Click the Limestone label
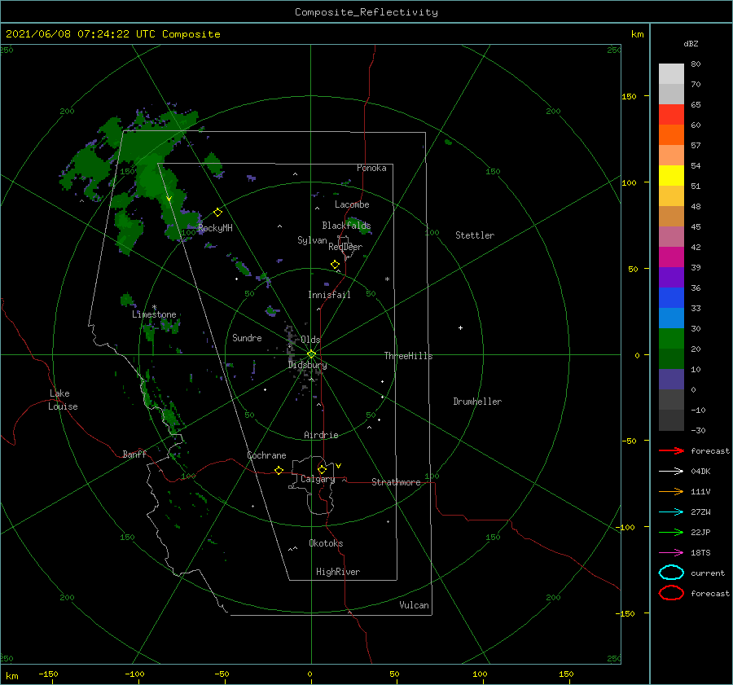 click(154, 314)
